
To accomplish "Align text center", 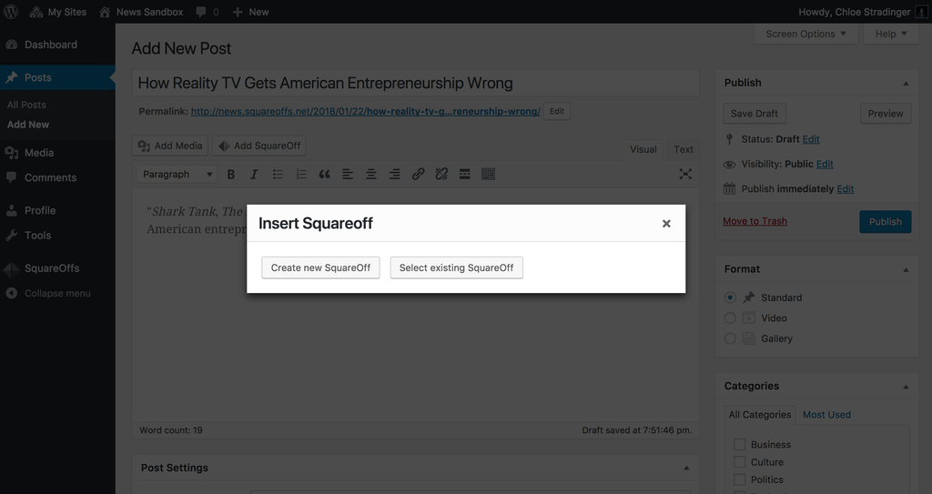I will [371, 174].
